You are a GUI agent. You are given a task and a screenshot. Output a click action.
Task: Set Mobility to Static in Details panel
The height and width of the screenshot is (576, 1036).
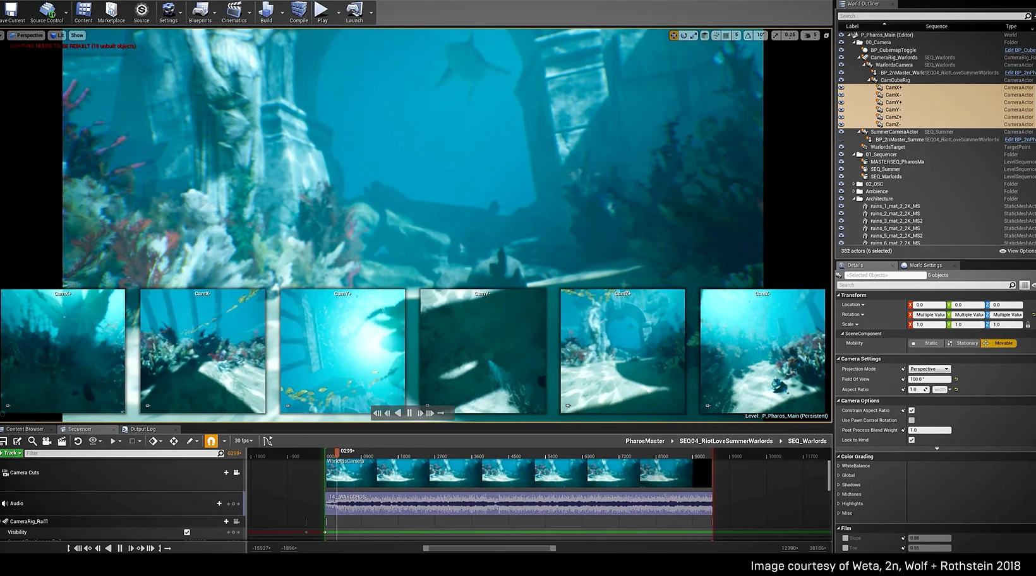(x=926, y=343)
